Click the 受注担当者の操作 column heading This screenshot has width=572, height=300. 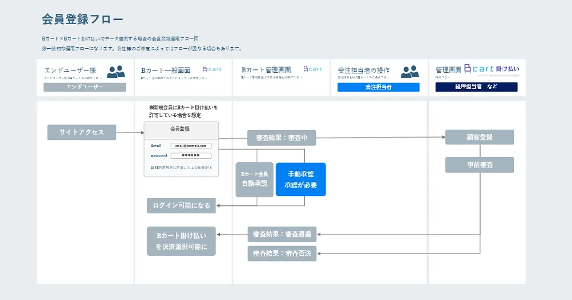tap(364, 71)
